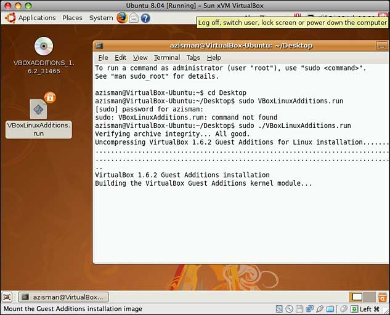Click the VirtualBox USB status icon
390x315 pixels.
point(320,309)
